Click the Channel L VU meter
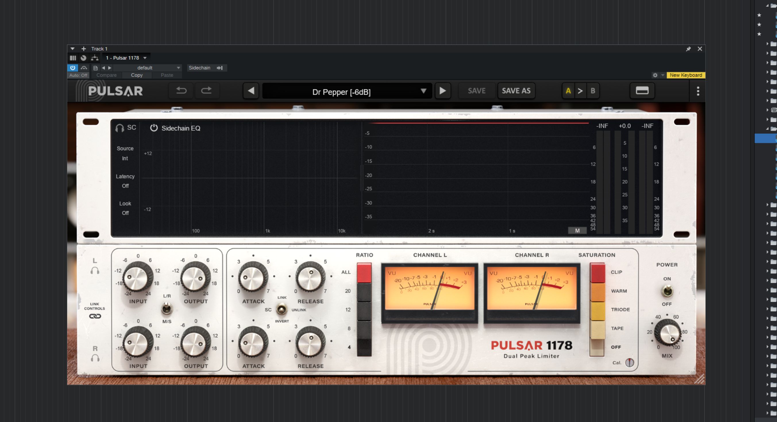Image resolution: width=777 pixels, height=422 pixels. (429, 293)
